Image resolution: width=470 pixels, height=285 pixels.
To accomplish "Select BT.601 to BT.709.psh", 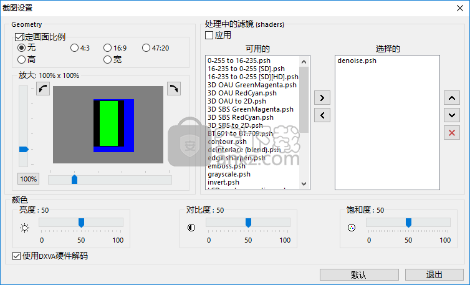I will (x=241, y=133).
